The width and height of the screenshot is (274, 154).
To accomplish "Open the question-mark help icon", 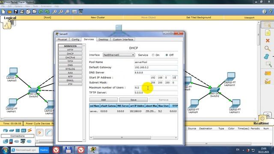I will (x=271, y=12).
